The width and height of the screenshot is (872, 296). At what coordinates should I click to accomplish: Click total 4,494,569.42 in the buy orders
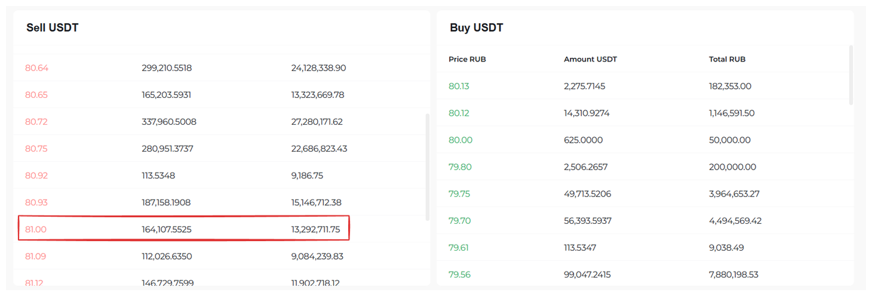point(735,221)
